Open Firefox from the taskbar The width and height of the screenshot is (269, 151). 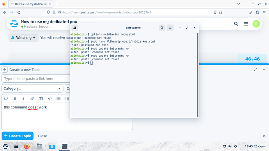click(27, 146)
